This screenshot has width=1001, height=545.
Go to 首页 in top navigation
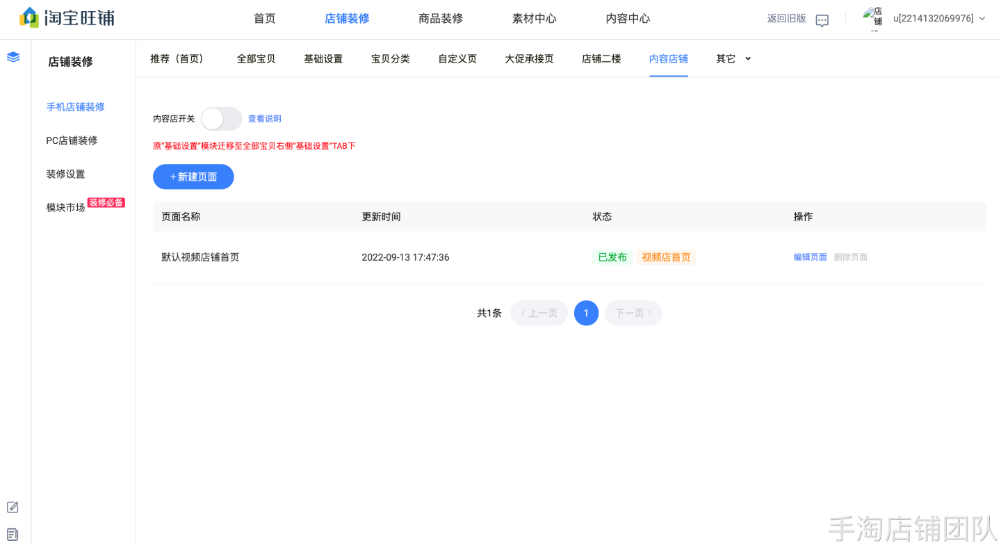(x=265, y=19)
